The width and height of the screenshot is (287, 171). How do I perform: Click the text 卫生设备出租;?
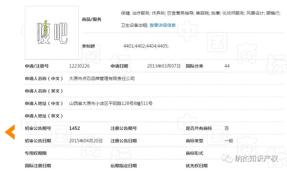[134, 25]
